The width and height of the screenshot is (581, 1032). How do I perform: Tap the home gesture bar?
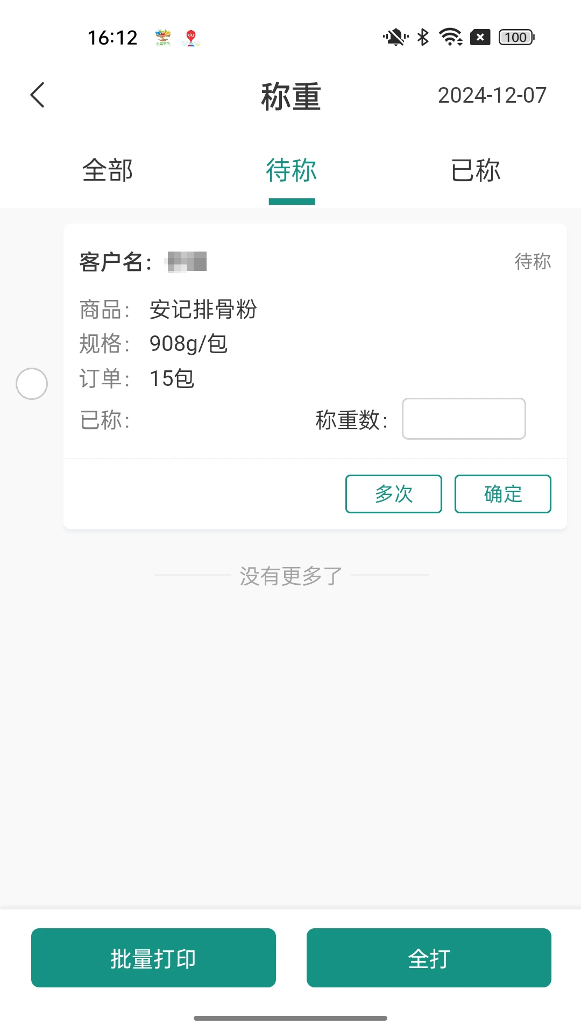[x=290, y=1018]
